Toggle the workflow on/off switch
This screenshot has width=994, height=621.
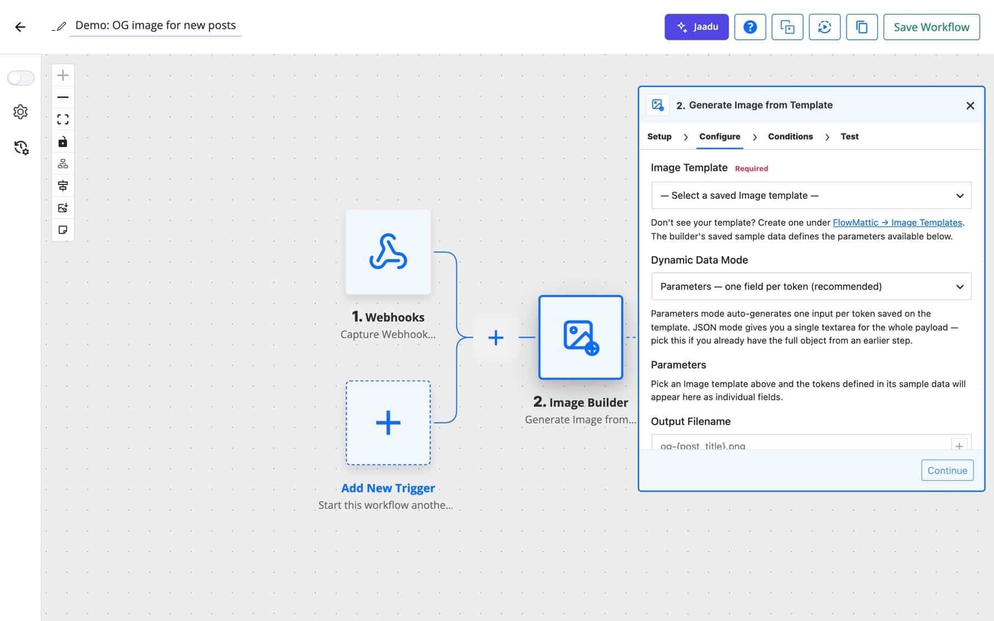pos(21,78)
